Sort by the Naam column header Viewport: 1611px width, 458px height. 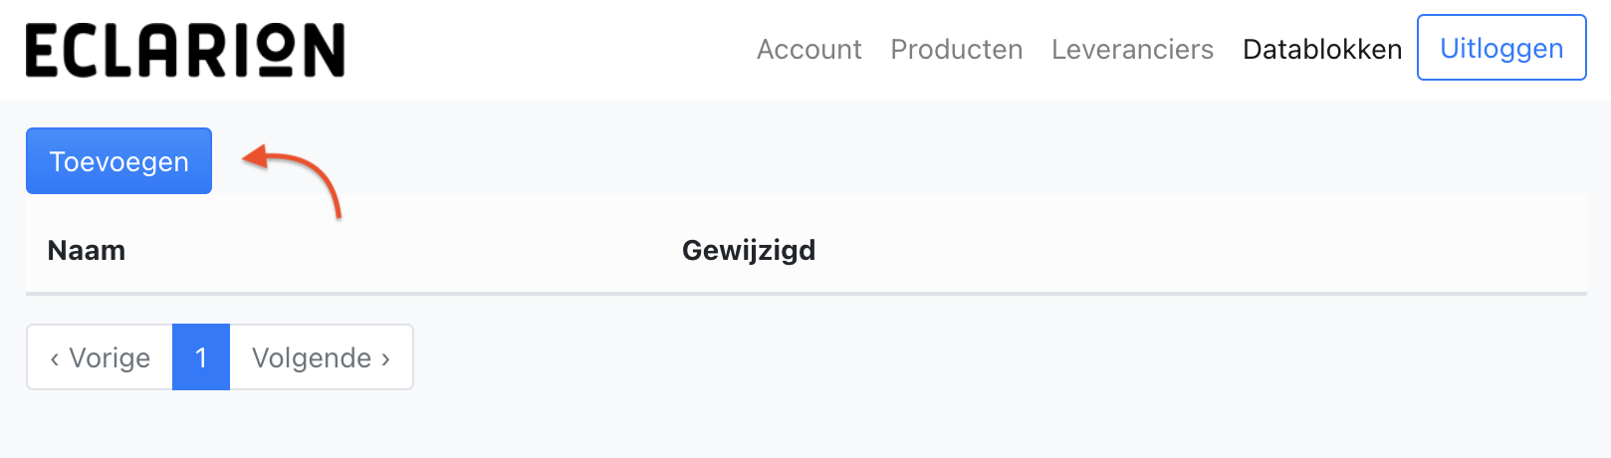click(x=87, y=250)
